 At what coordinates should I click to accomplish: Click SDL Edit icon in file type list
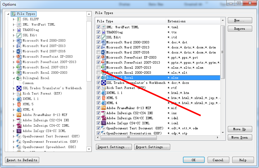point(104,37)
